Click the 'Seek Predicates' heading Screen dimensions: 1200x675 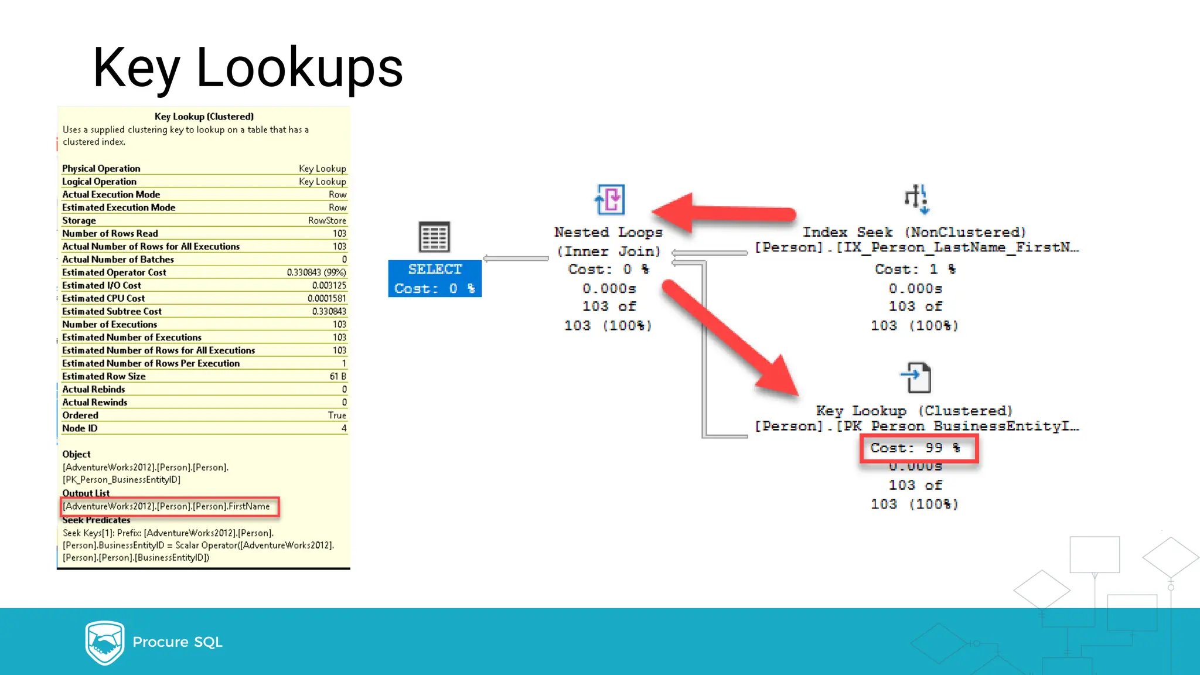(x=96, y=520)
